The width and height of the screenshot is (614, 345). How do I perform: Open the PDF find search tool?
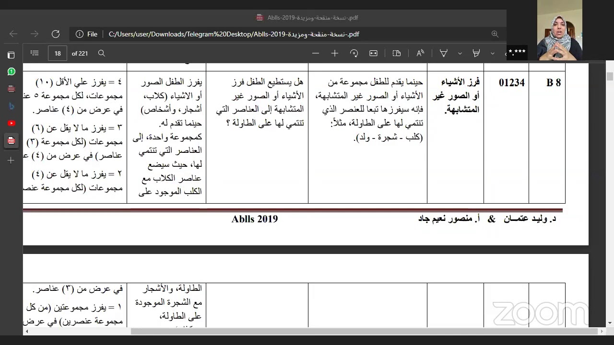(102, 53)
